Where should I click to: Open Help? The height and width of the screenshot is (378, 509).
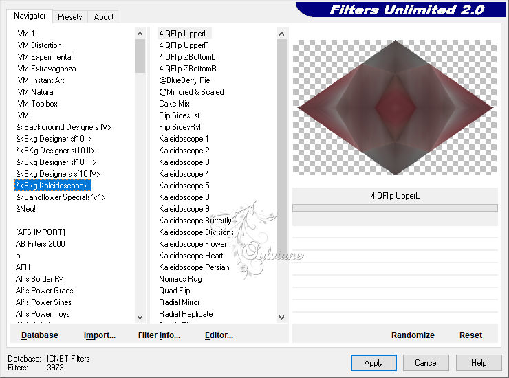[479, 363]
